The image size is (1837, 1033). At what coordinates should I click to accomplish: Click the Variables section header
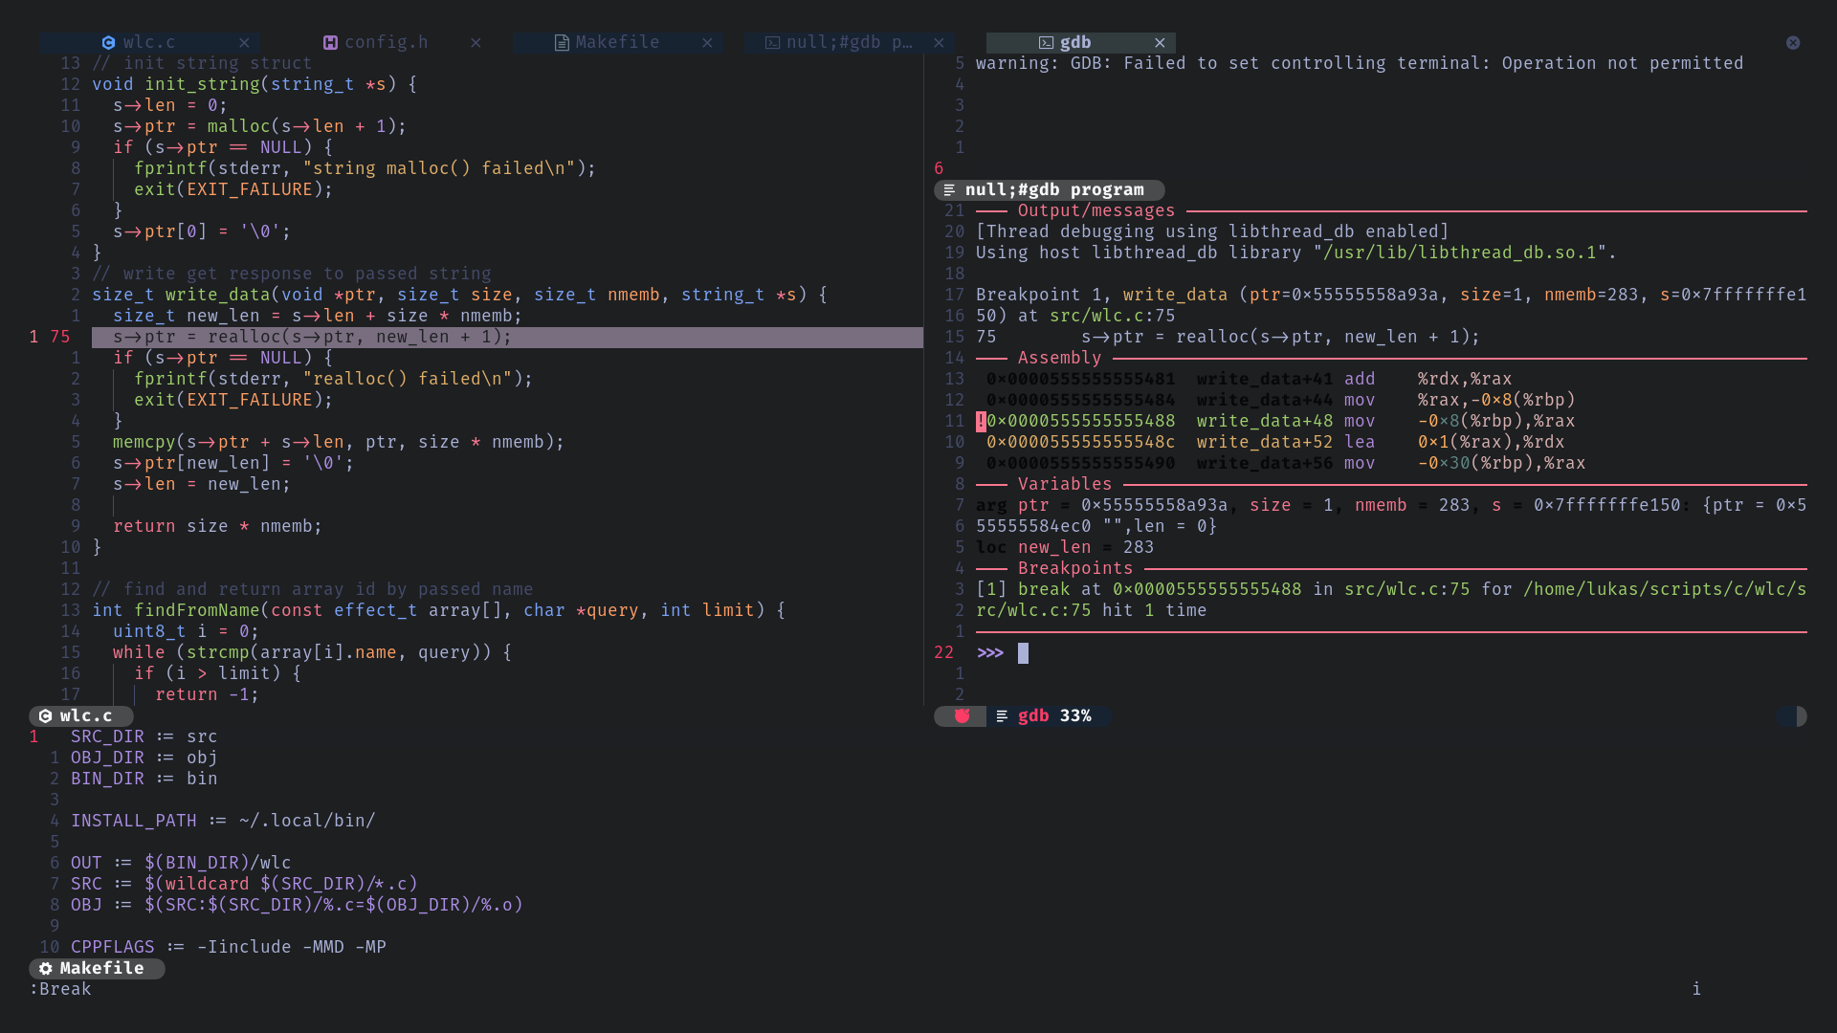click(x=1064, y=485)
